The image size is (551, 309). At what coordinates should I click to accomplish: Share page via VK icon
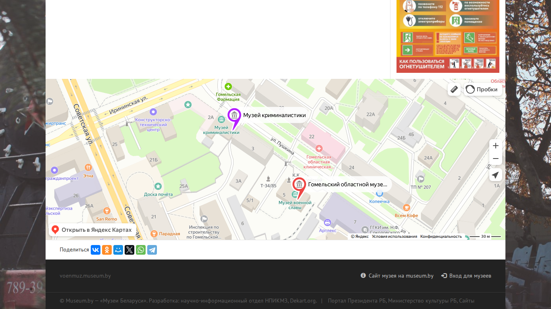(x=96, y=250)
